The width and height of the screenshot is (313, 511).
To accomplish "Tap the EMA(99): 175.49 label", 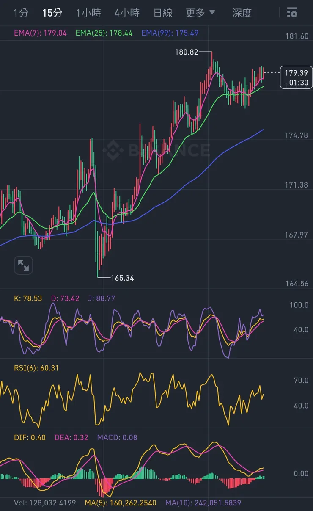I will coord(170,33).
